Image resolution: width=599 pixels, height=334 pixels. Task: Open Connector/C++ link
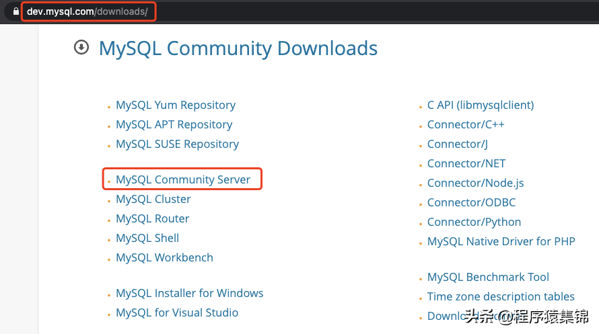point(466,125)
